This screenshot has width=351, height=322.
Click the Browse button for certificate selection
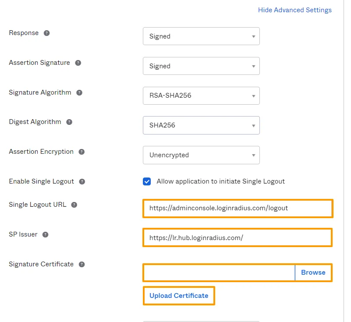click(313, 272)
